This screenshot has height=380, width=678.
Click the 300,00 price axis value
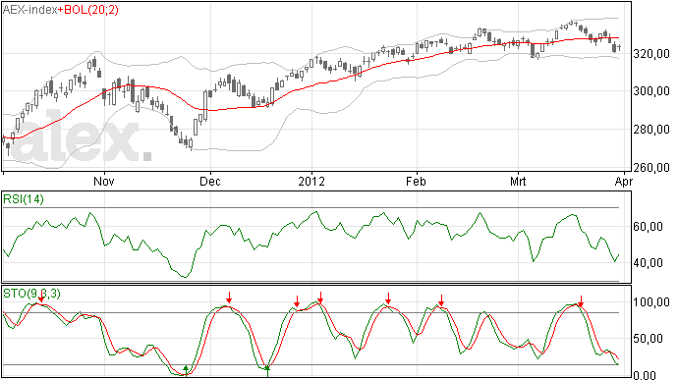click(651, 91)
